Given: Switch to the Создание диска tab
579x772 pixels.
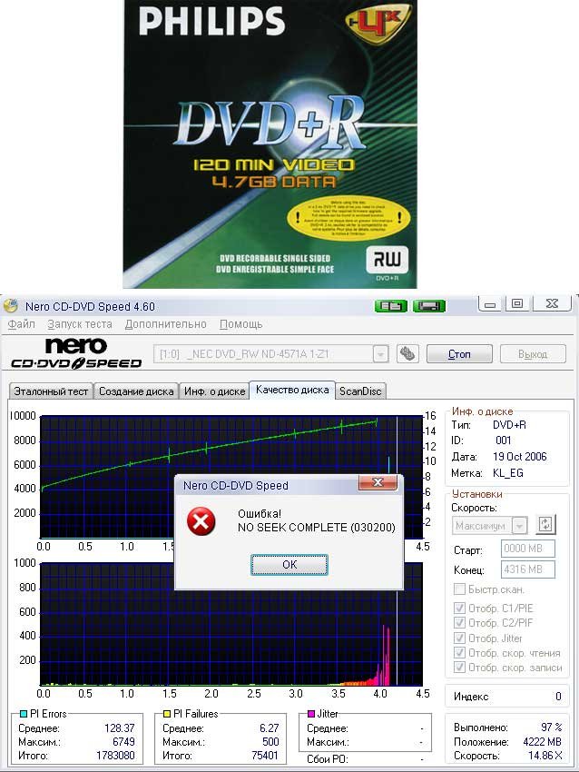Looking at the screenshot, I should click(x=136, y=391).
